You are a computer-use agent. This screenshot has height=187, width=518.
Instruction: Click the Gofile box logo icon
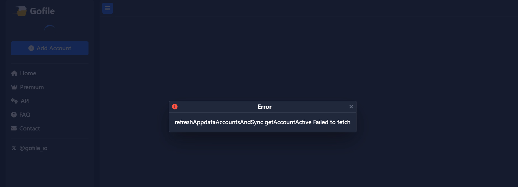click(x=20, y=11)
